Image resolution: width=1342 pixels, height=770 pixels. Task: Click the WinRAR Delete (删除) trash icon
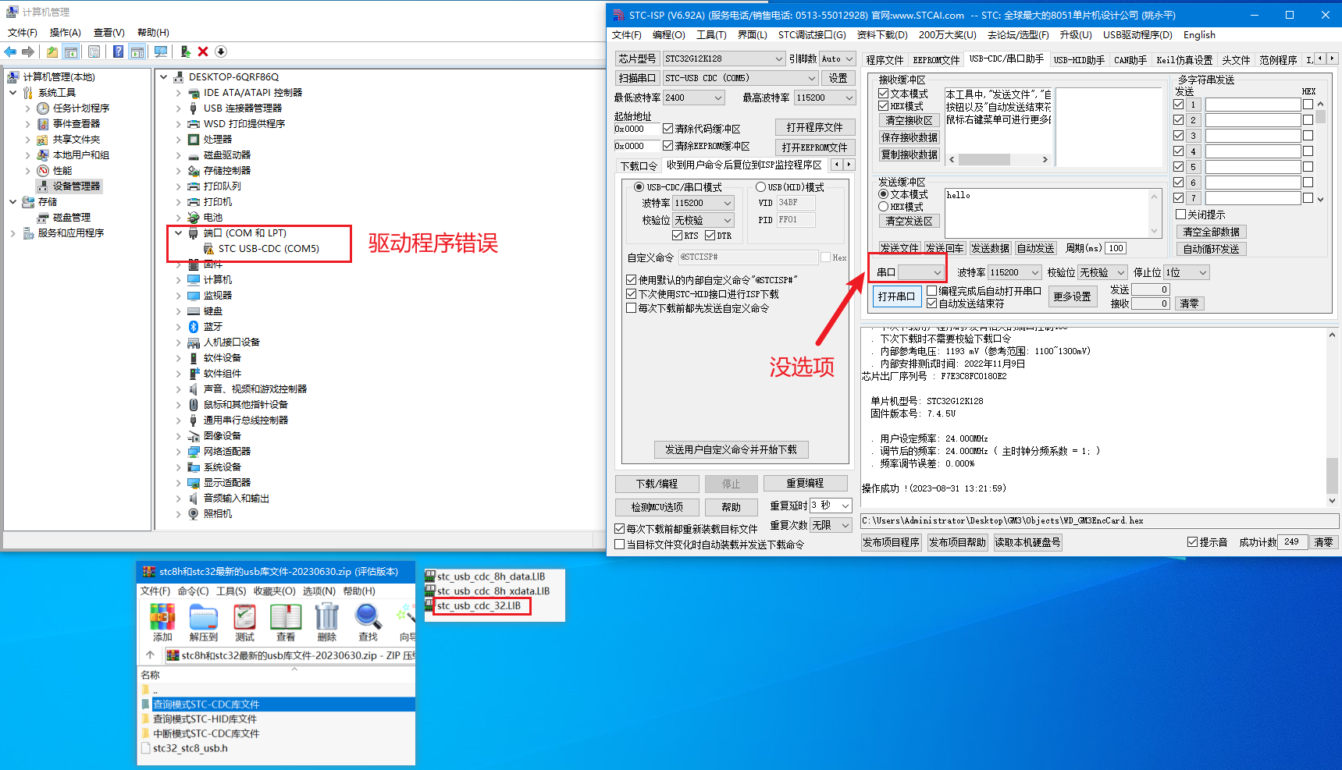327,623
